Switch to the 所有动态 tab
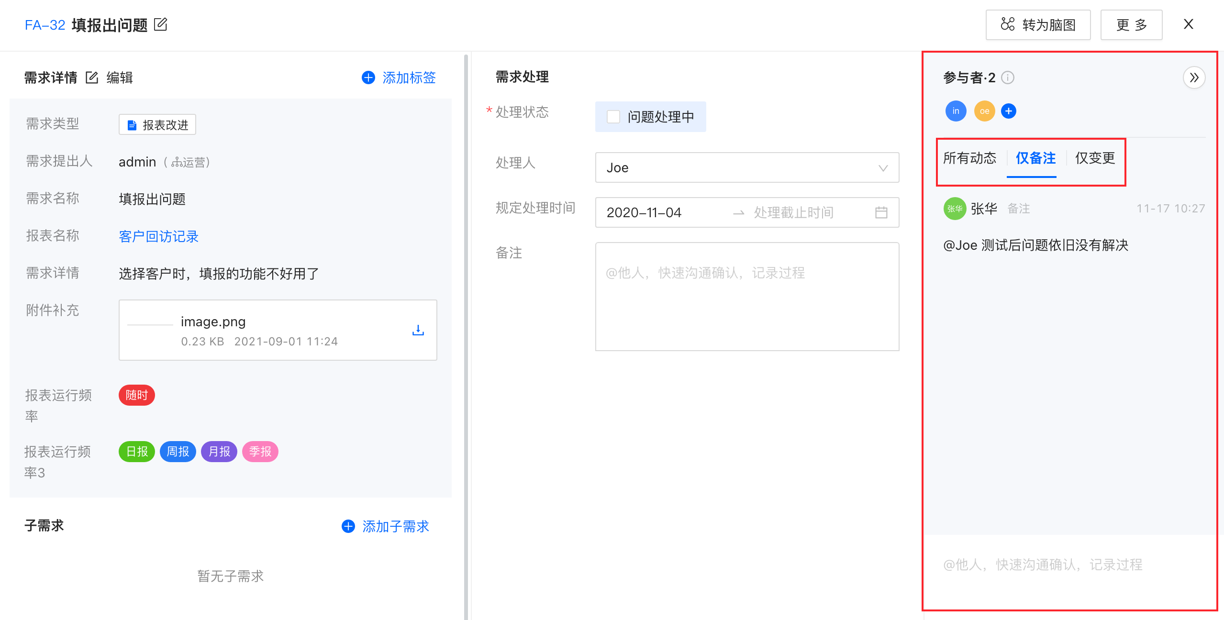This screenshot has width=1224, height=620. [969, 158]
